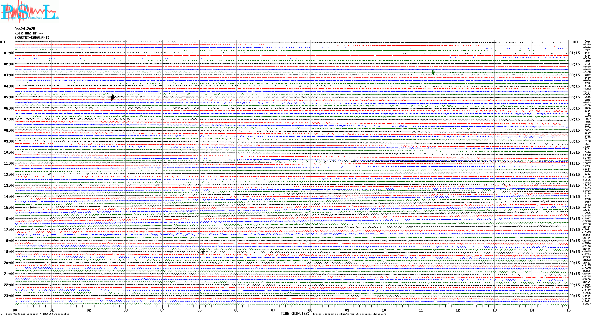Click the 00 minute tick label at the bottom

15,310
